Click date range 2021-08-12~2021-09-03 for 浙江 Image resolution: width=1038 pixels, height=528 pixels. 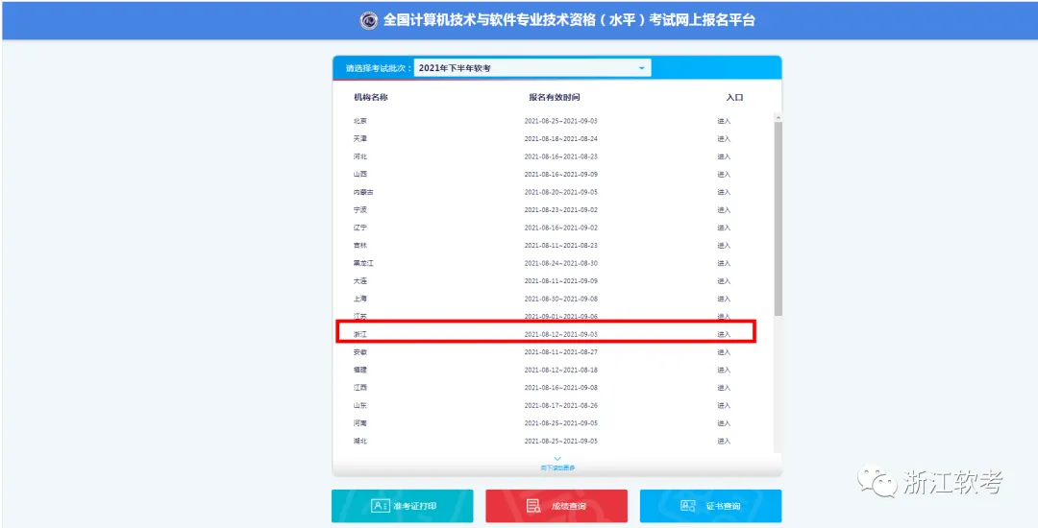tap(560, 334)
